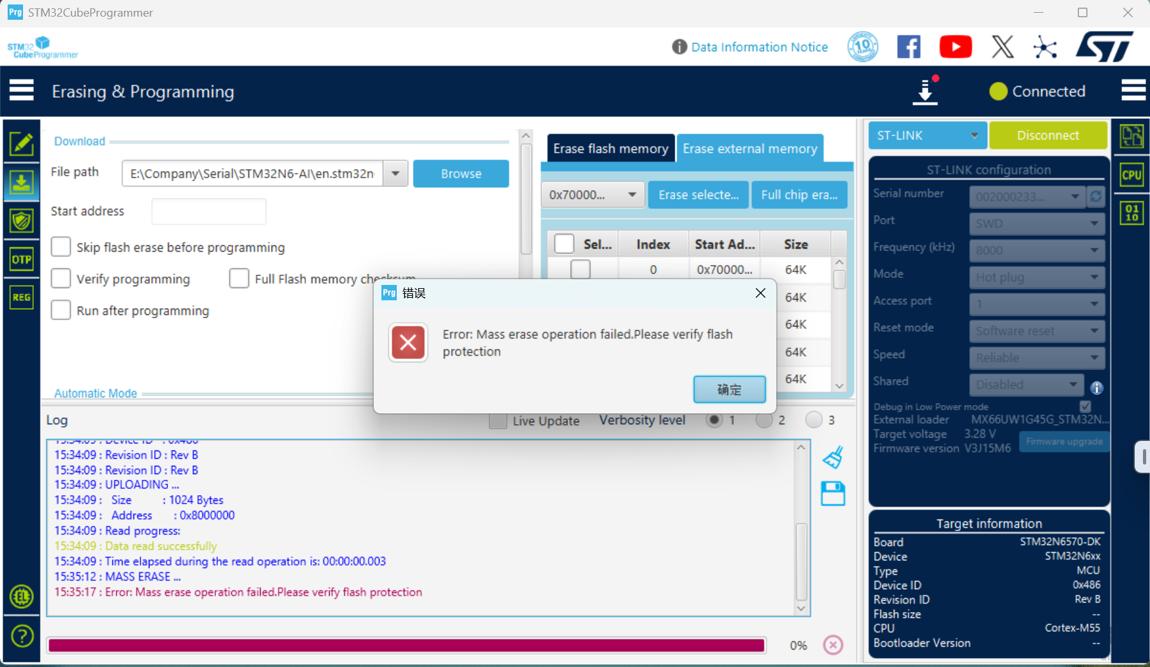The height and width of the screenshot is (667, 1150).
Task: Select verbosity level 3
Action: 814,420
